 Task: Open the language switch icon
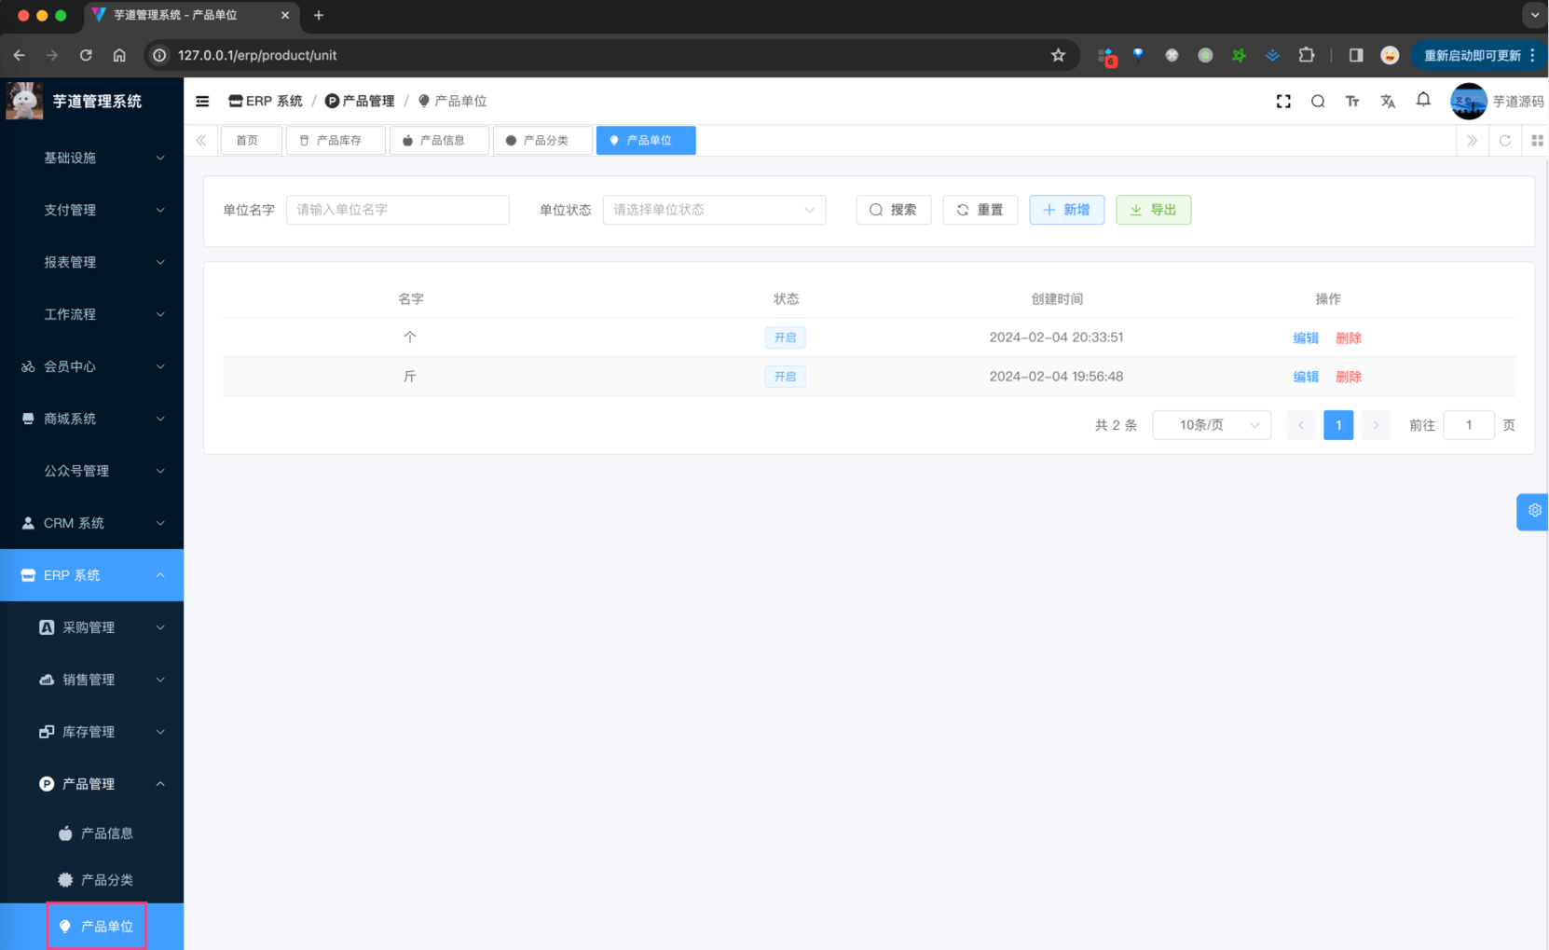click(1388, 101)
